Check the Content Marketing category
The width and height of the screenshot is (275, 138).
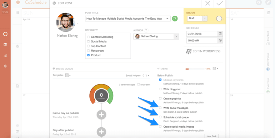pos(89,37)
